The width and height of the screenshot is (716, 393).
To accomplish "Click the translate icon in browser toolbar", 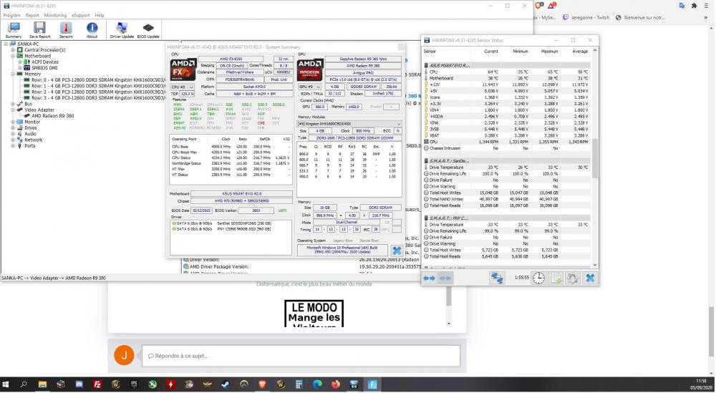I will (x=682, y=6).
